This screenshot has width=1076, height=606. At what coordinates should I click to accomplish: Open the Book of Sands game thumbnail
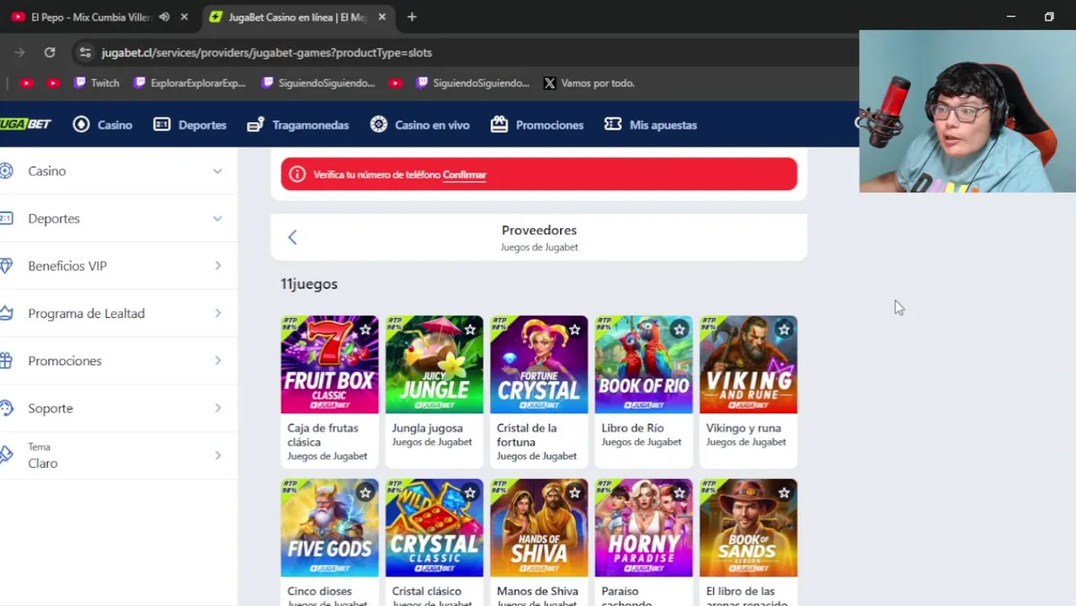748,528
